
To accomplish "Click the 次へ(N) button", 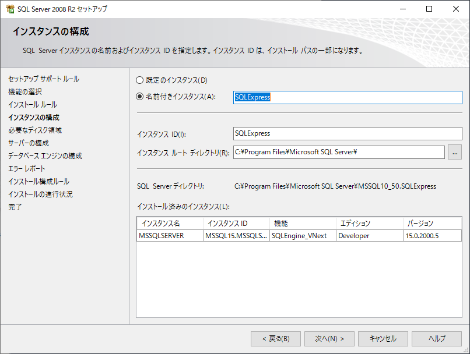I will [x=329, y=339].
